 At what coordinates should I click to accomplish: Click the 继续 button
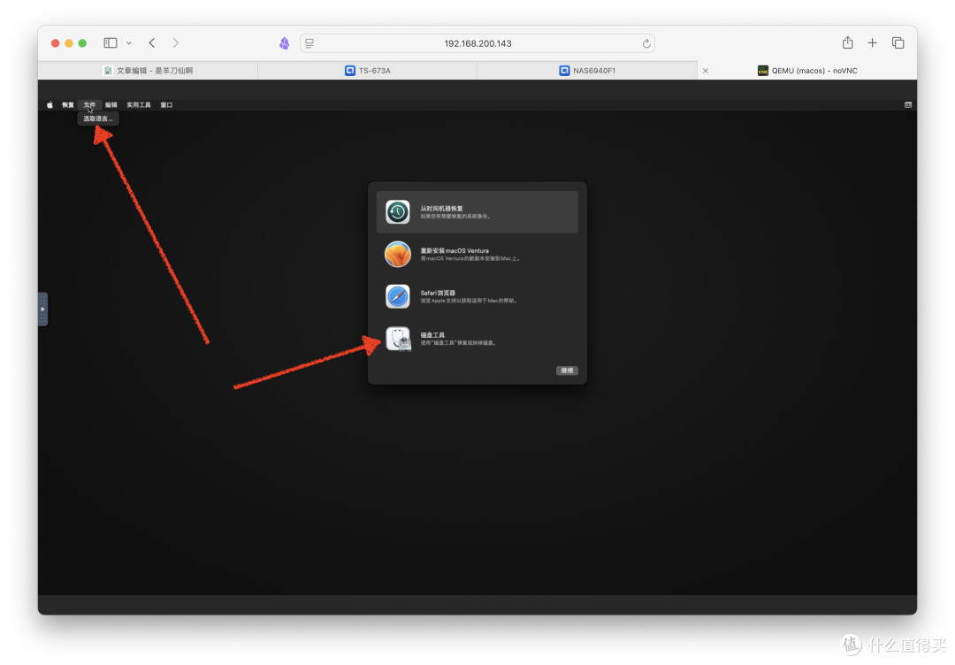[x=567, y=371]
